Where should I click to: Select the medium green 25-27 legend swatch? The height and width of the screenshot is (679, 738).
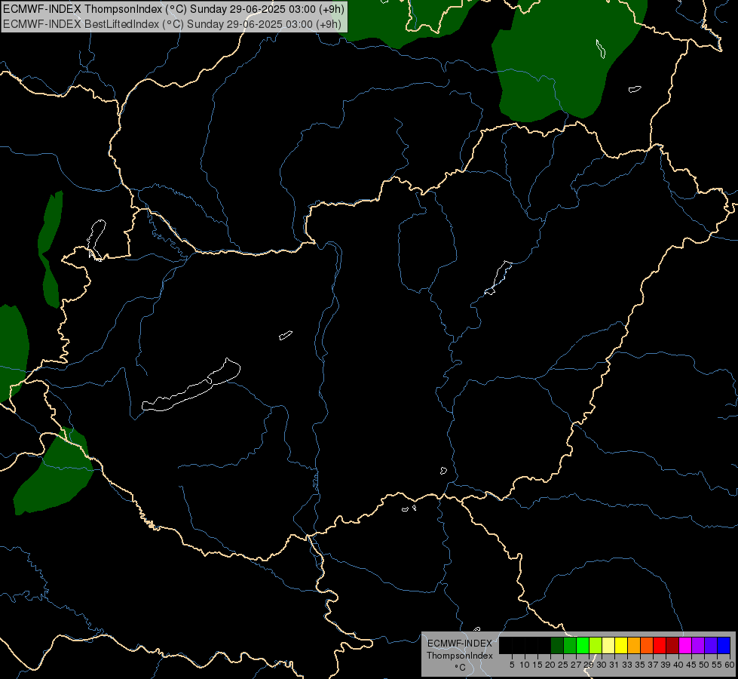pos(570,645)
